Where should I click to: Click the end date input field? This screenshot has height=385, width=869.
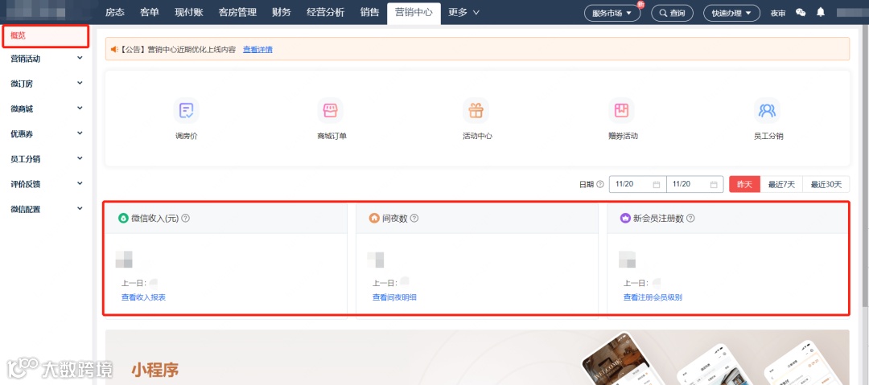[x=695, y=185]
